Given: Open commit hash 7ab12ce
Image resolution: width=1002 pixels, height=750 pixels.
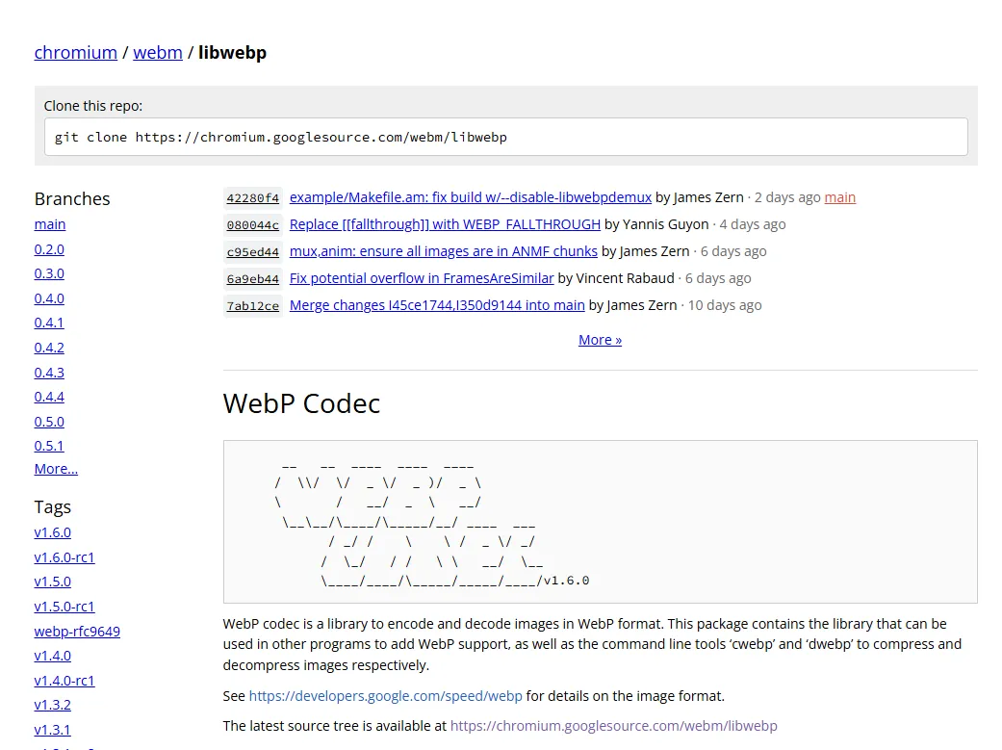Looking at the screenshot, I should (252, 305).
